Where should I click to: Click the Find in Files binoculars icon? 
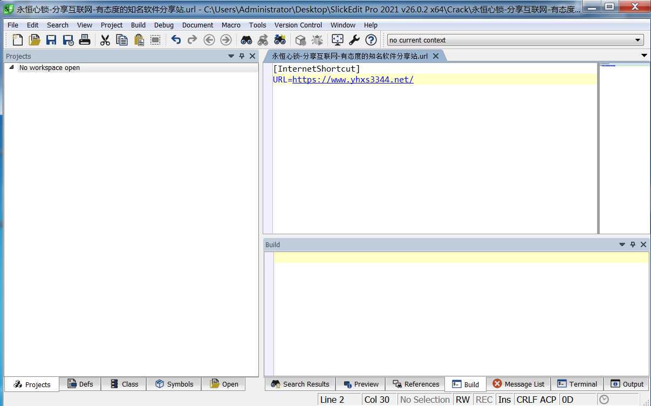tap(280, 40)
